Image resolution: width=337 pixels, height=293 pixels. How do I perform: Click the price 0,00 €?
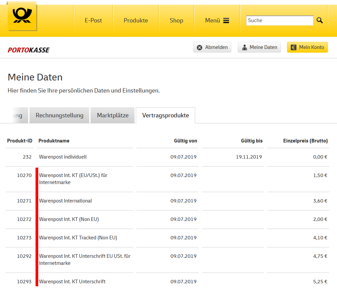[320, 157]
